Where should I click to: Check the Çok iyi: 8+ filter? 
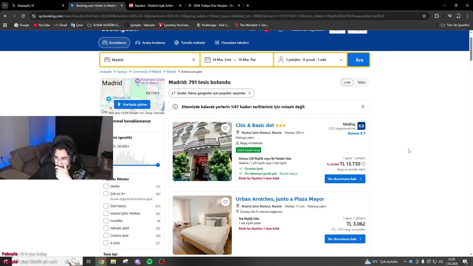(106, 194)
